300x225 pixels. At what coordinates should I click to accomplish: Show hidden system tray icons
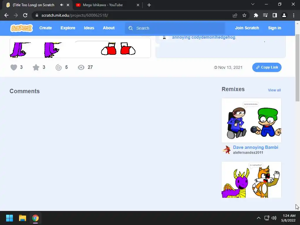click(258, 218)
